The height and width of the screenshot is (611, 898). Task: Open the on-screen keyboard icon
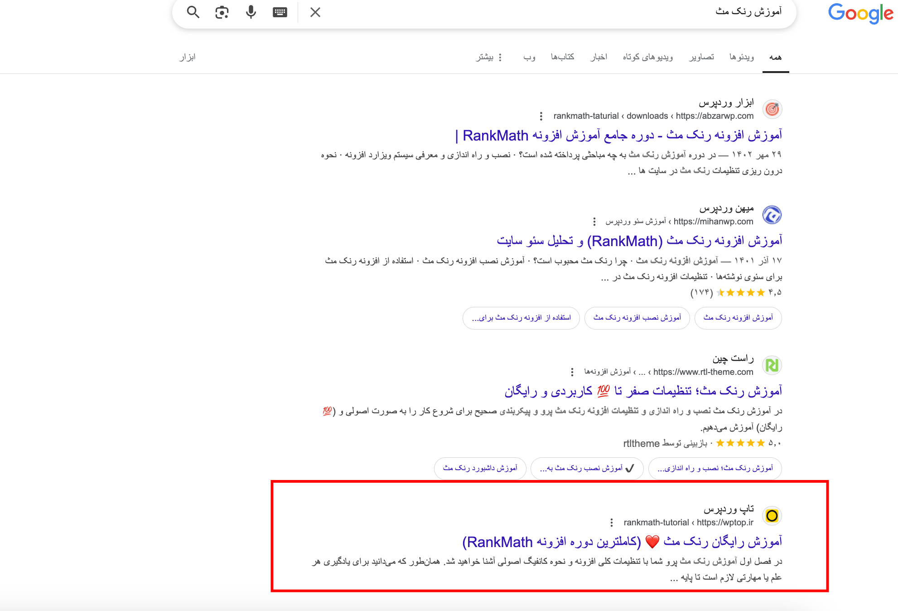280,12
